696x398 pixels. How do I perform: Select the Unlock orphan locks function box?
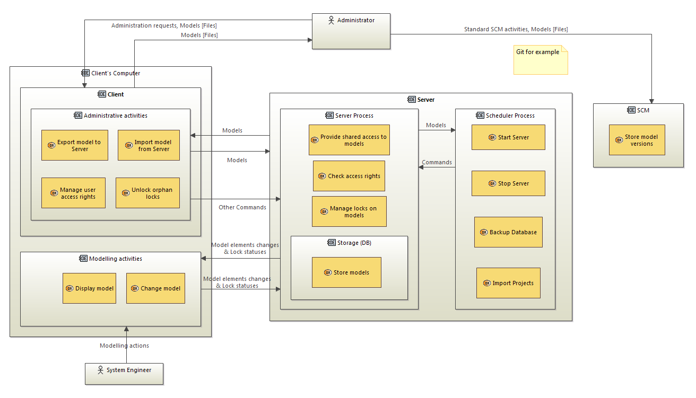click(x=147, y=193)
